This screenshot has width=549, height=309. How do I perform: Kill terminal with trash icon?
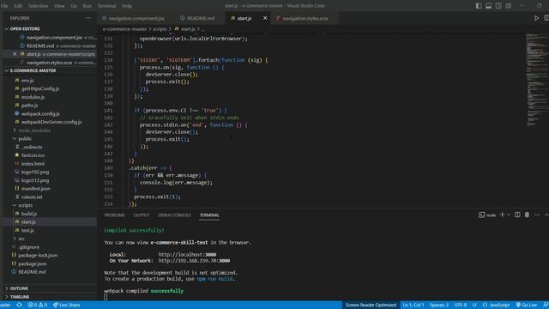click(x=527, y=215)
